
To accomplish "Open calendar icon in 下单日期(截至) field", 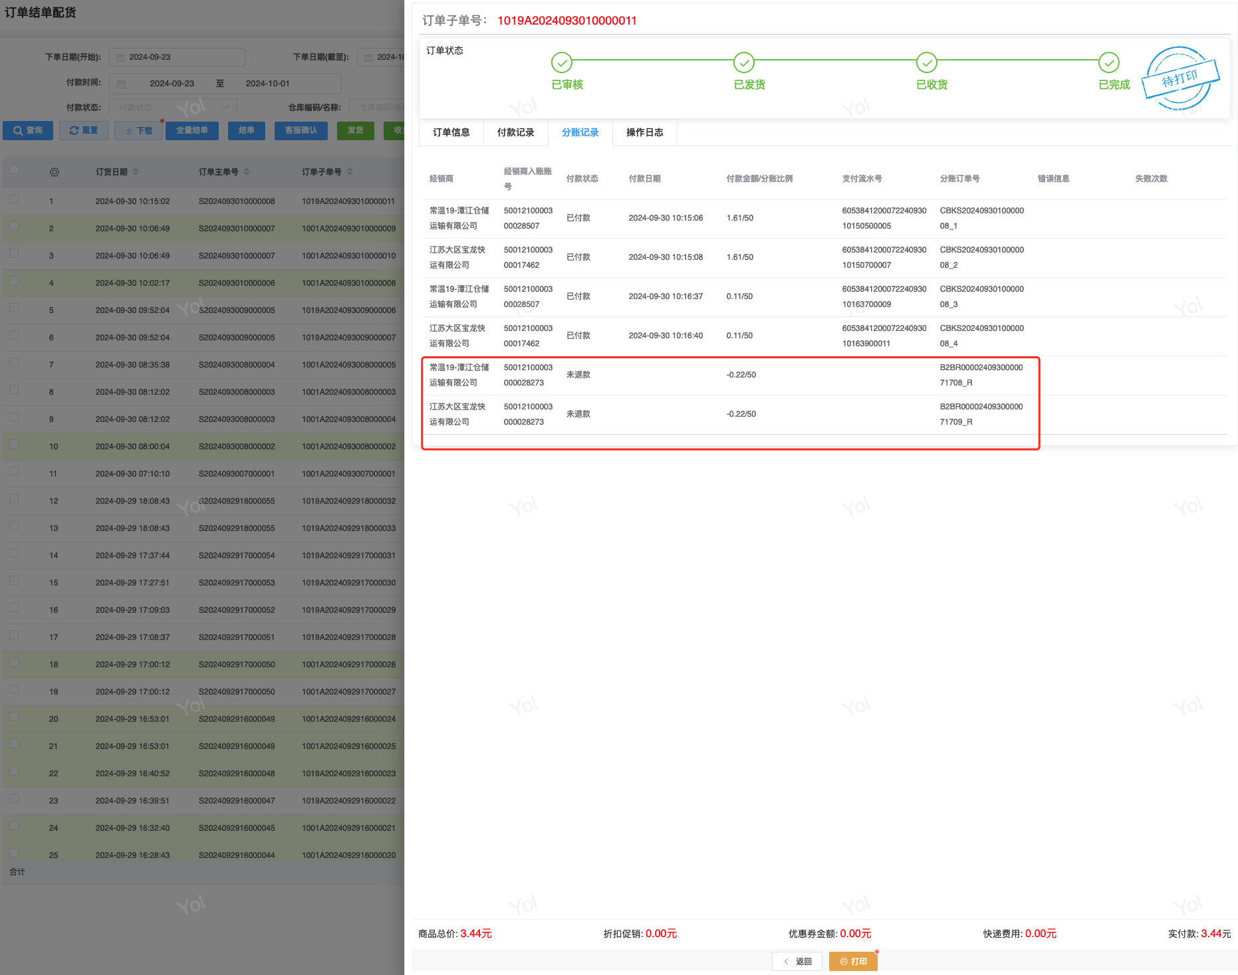I will tap(368, 57).
